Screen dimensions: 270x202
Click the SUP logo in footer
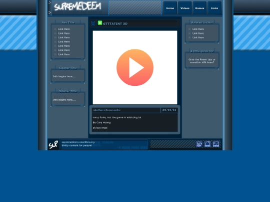point(53,145)
